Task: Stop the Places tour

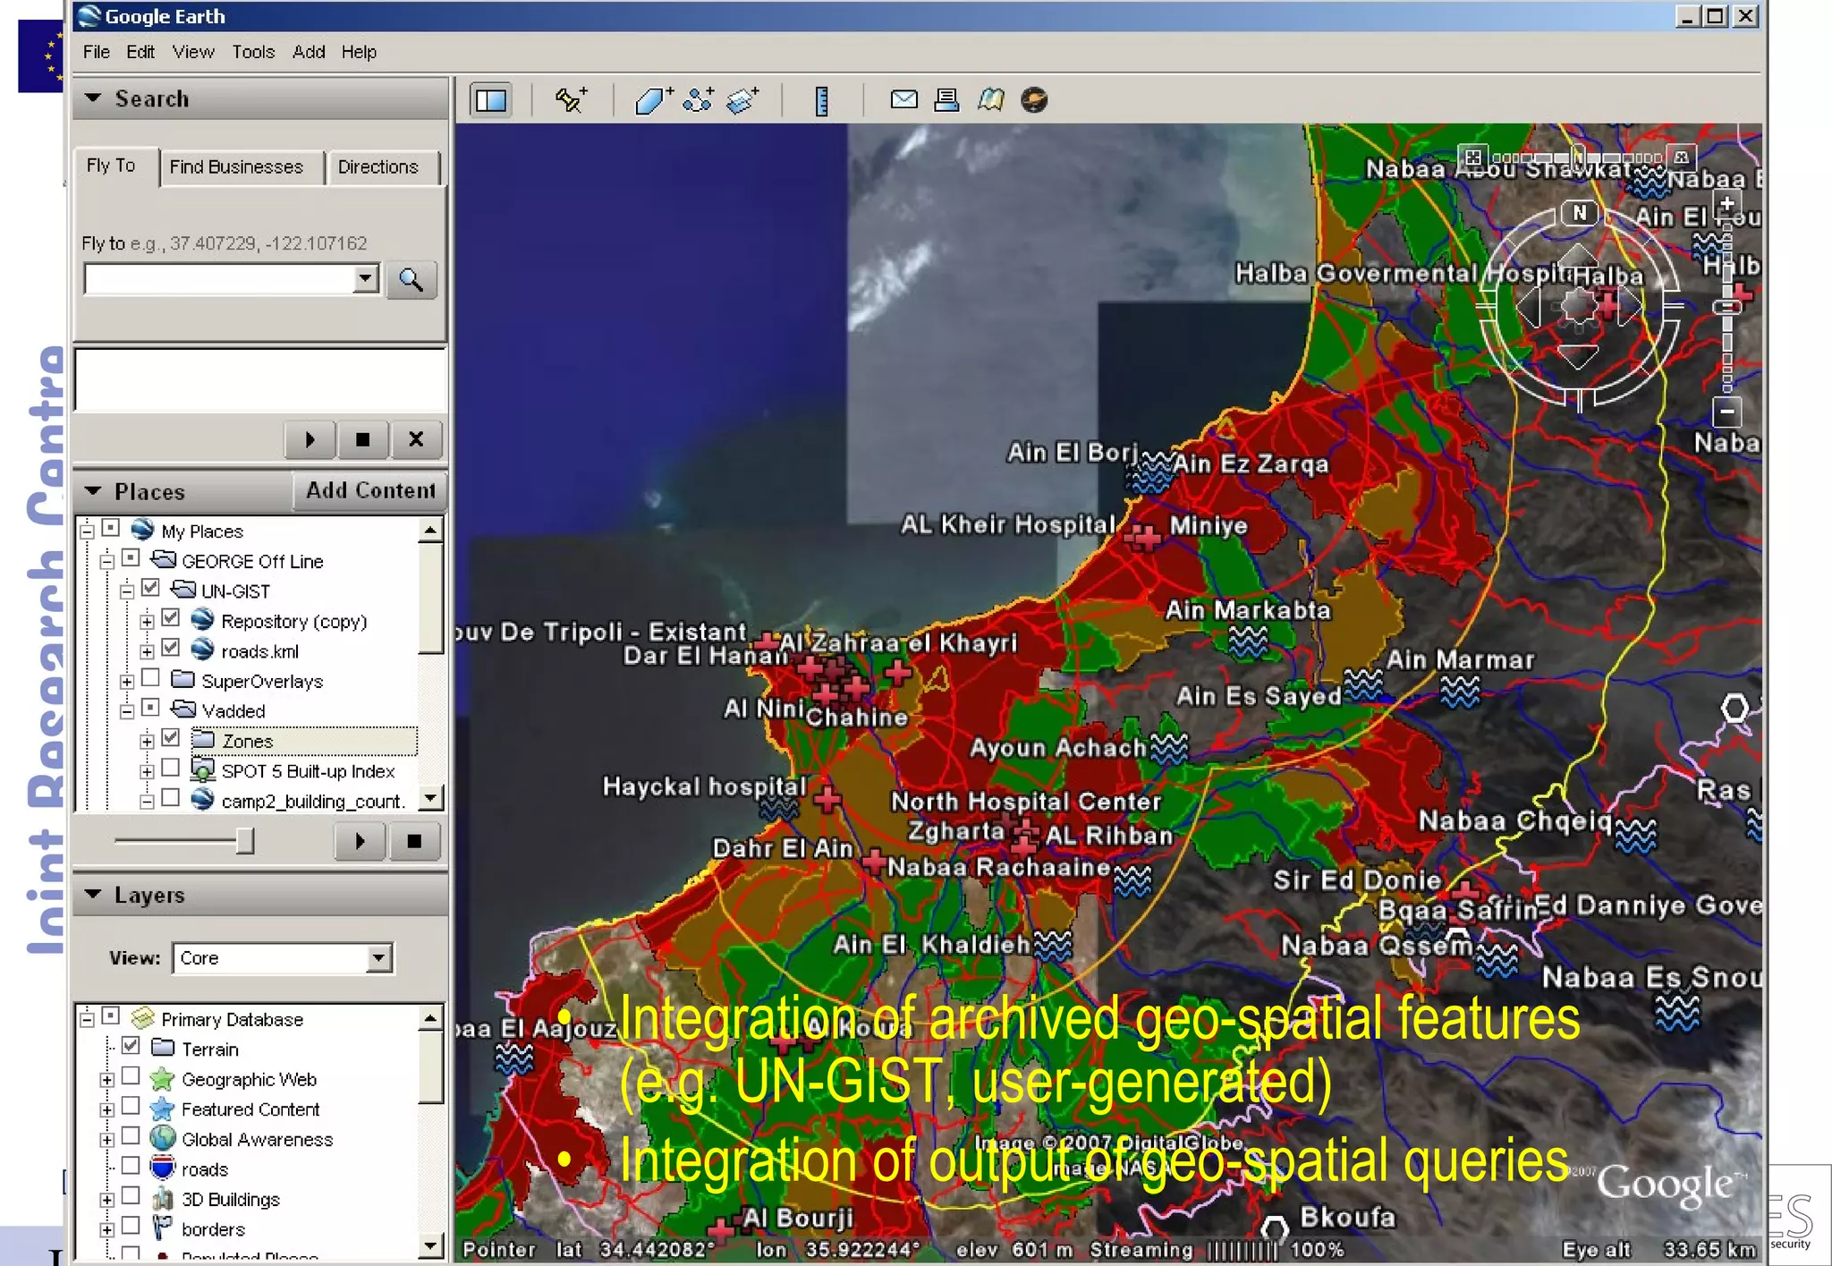Action: [413, 841]
